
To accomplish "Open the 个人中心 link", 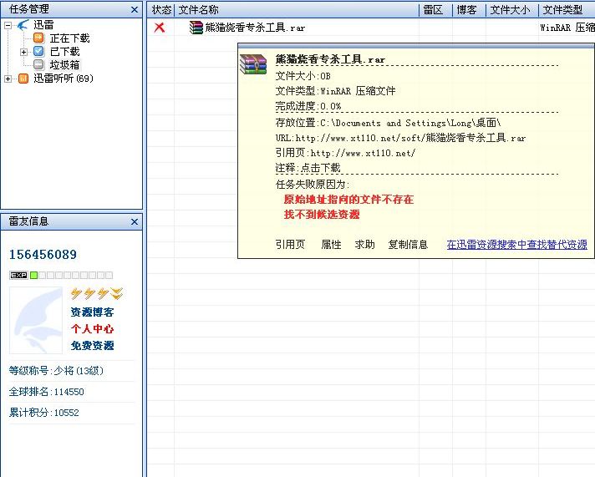I will pos(92,329).
